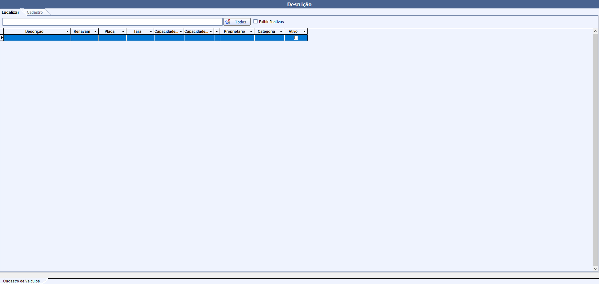Expand the Renavam column filter dropdown

95,32
